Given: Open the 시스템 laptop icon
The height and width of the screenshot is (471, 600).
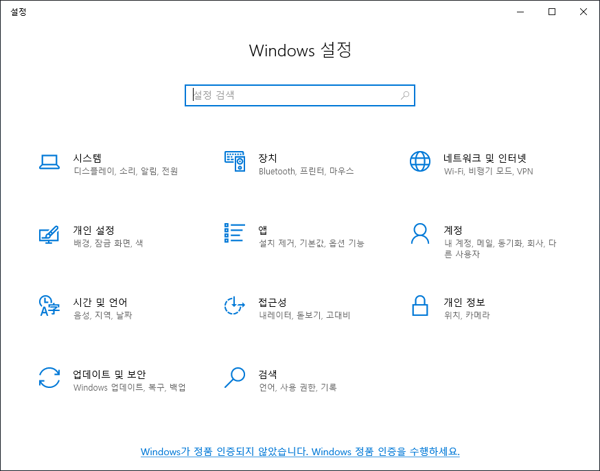Looking at the screenshot, I should [x=49, y=162].
